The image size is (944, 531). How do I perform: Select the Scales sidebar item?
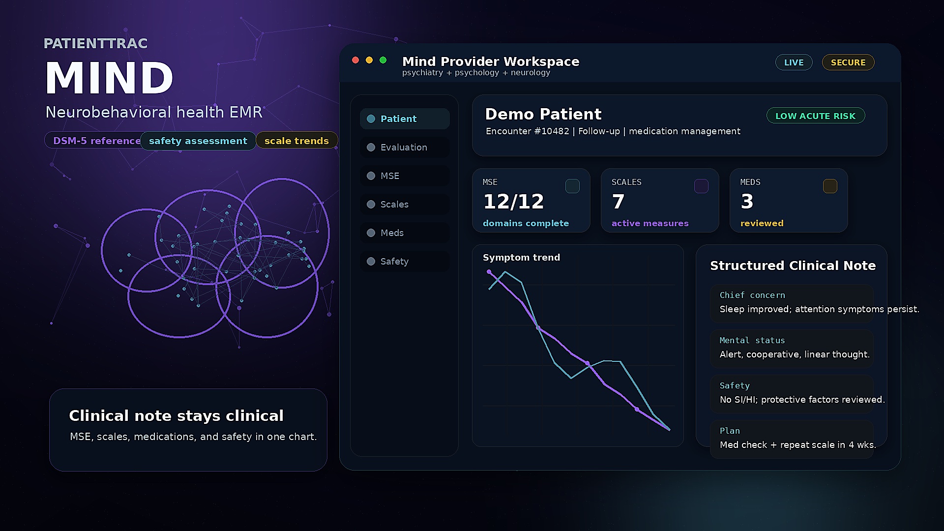click(x=405, y=205)
